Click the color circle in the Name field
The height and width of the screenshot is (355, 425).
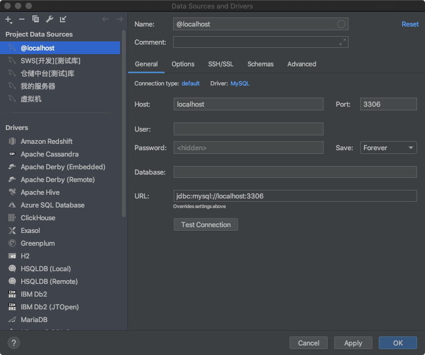[x=342, y=24]
